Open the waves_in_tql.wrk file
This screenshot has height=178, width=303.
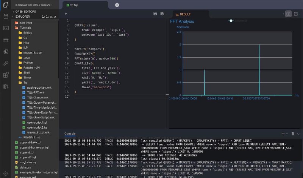(x=38, y=132)
